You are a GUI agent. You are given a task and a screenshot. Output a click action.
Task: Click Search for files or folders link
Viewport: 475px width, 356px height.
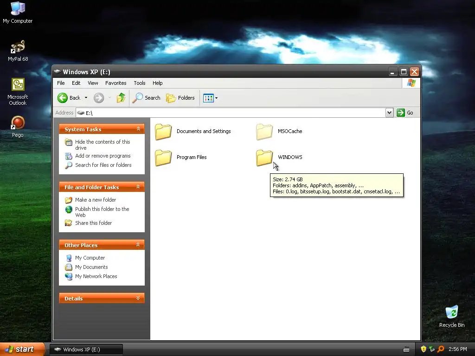click(x=103, y=165)
